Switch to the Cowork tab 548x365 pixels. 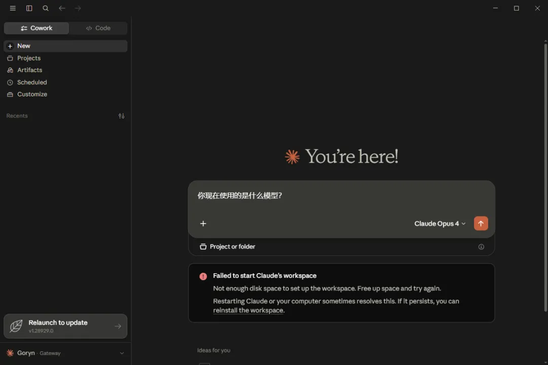(37, 28)
